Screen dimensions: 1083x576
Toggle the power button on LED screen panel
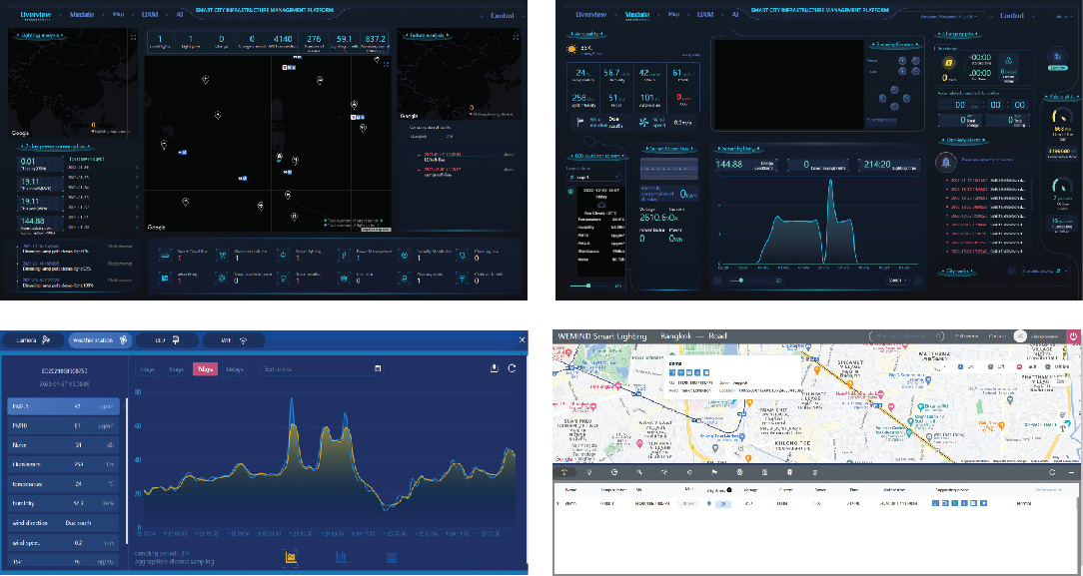[569, 191]
